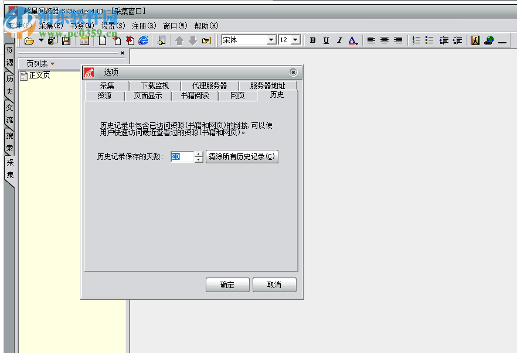Apply bulleted list formatting

coord(429,40)
